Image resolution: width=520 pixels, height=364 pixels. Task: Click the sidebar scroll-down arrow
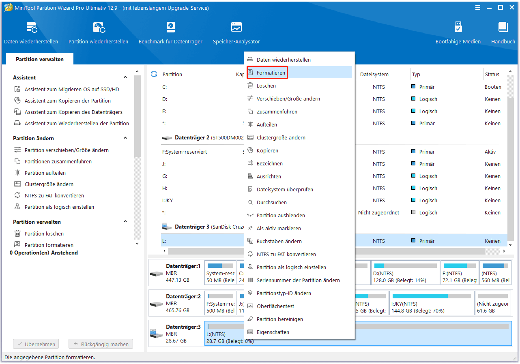138,244
